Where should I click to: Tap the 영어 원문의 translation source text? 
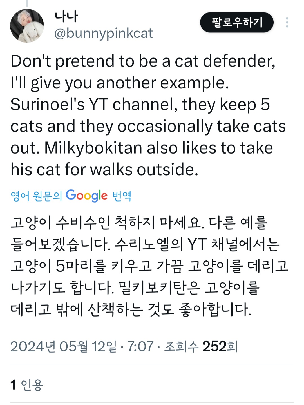pyautogui.click(x=36, y=196)
